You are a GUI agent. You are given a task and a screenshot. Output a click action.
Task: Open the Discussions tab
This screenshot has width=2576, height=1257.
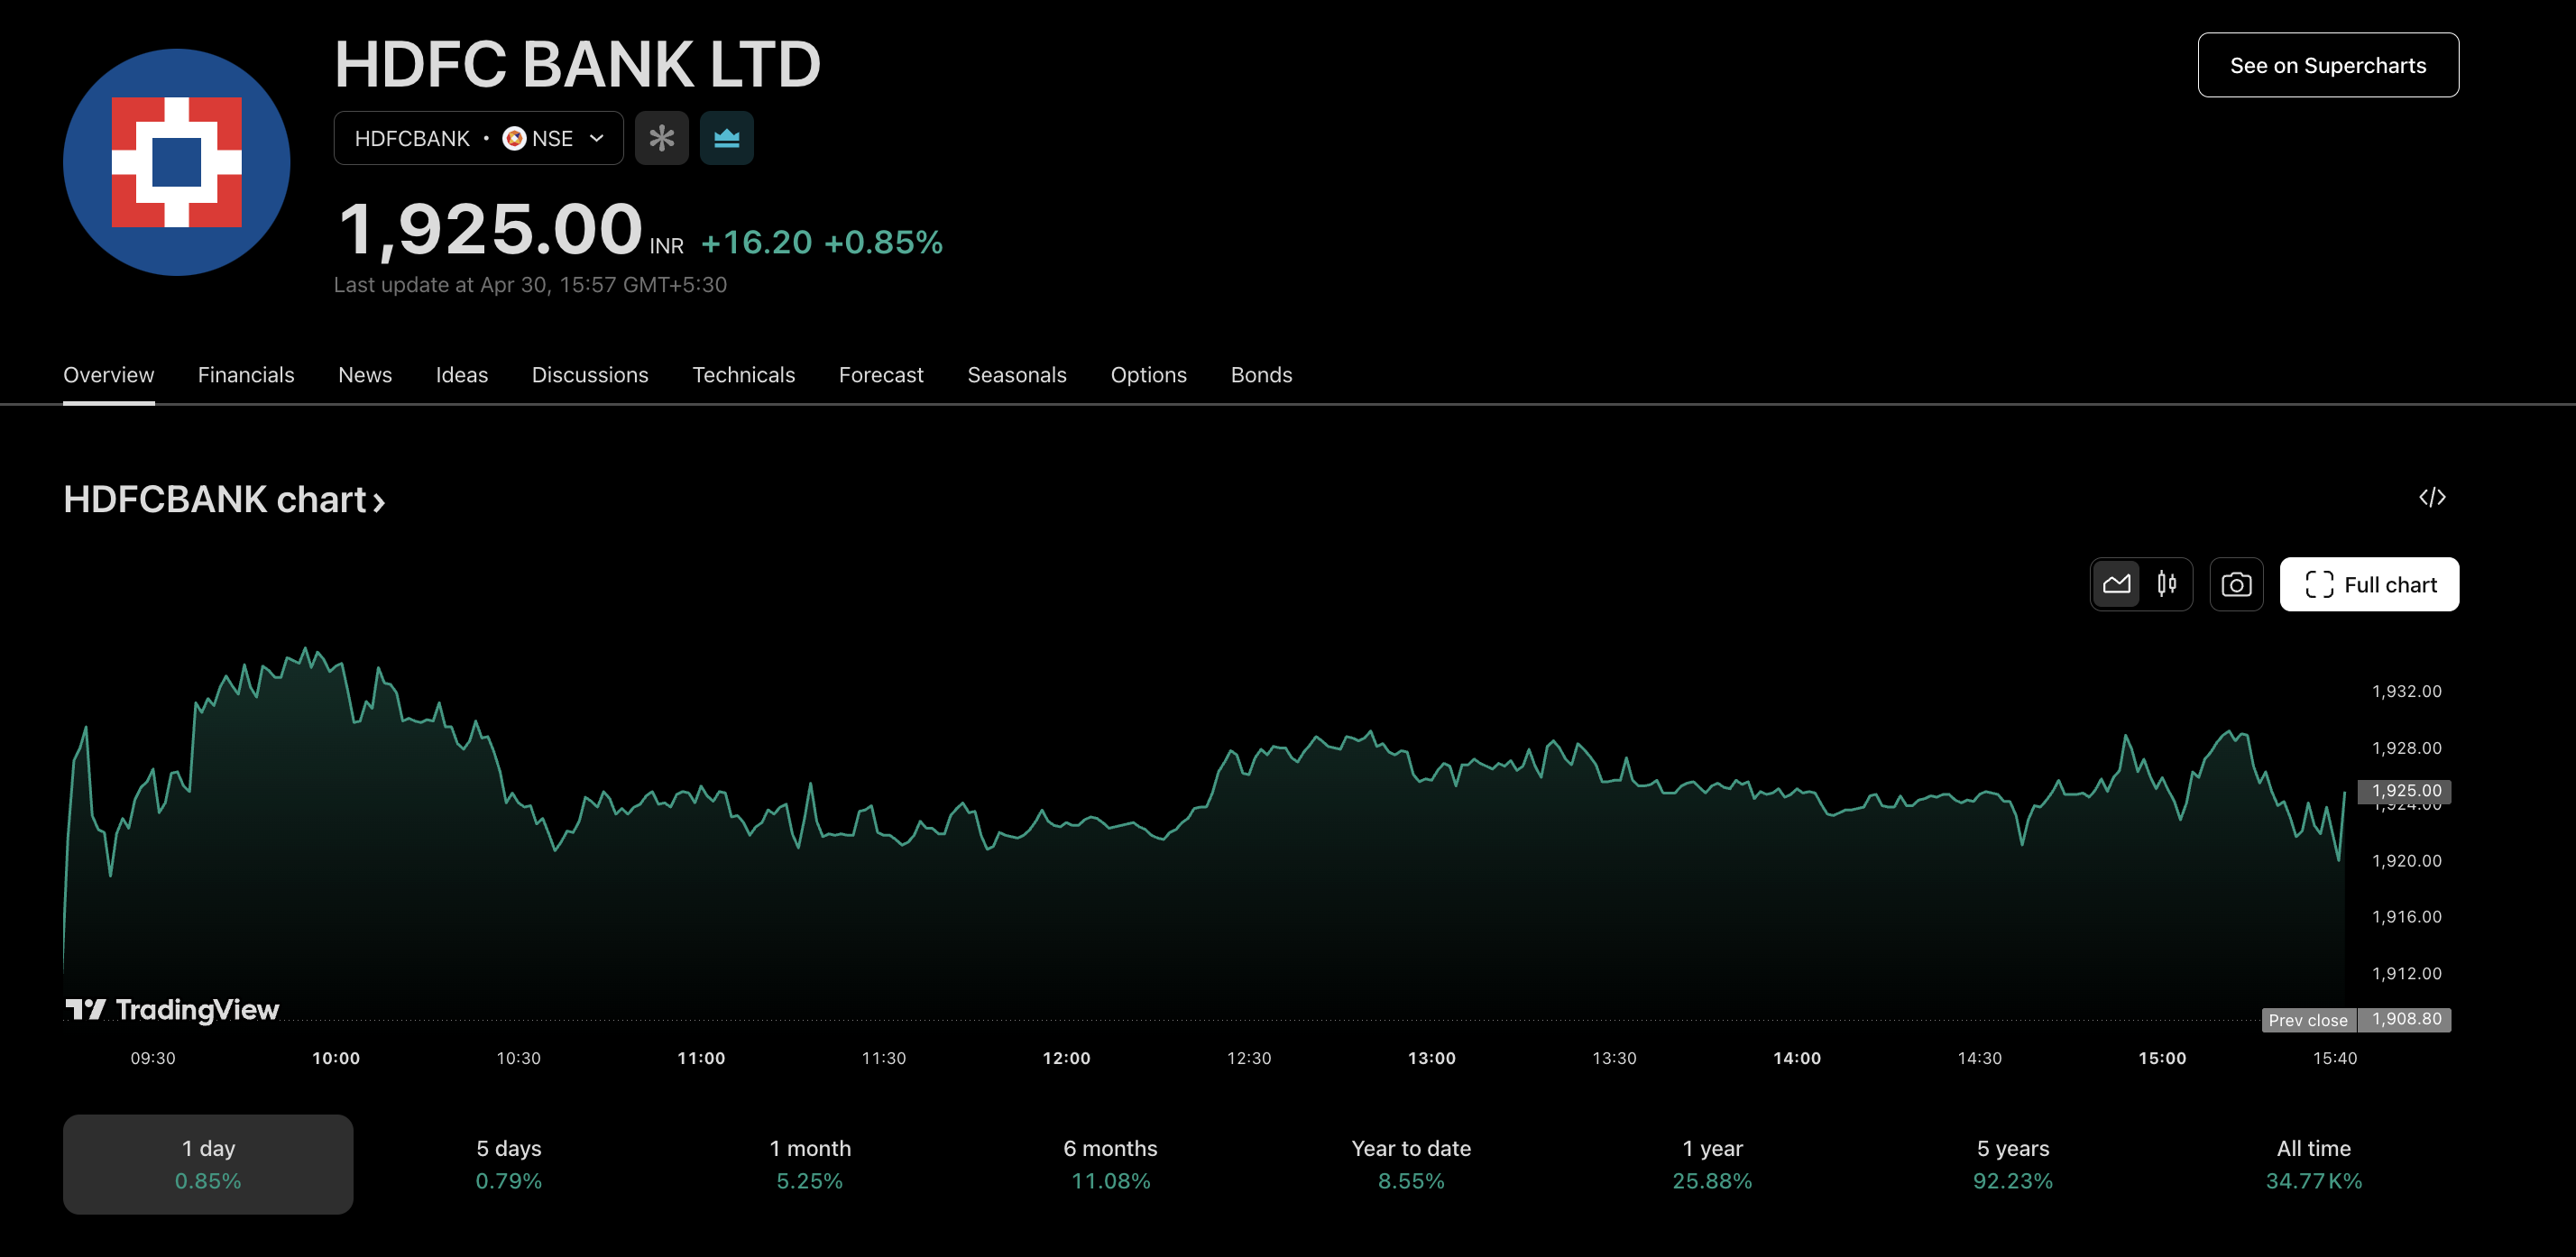click(x=590, y=375)
